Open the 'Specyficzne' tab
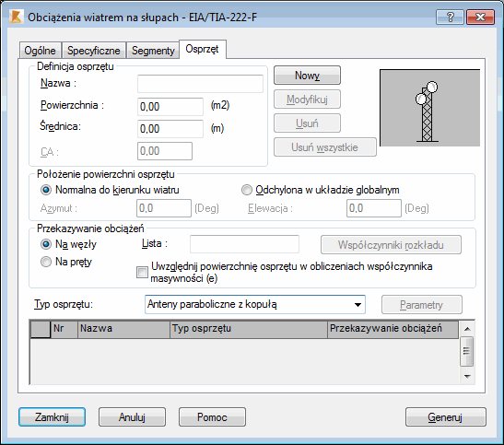The width and height of the screenshot is (504, 445). pos(94,51)
